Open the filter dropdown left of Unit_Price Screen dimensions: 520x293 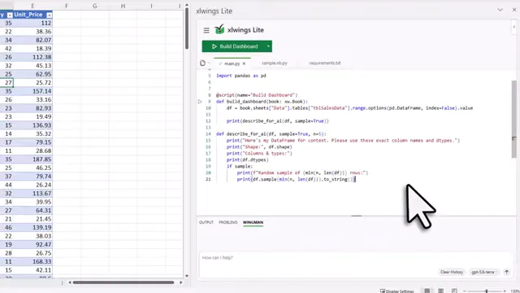[10, 15]
